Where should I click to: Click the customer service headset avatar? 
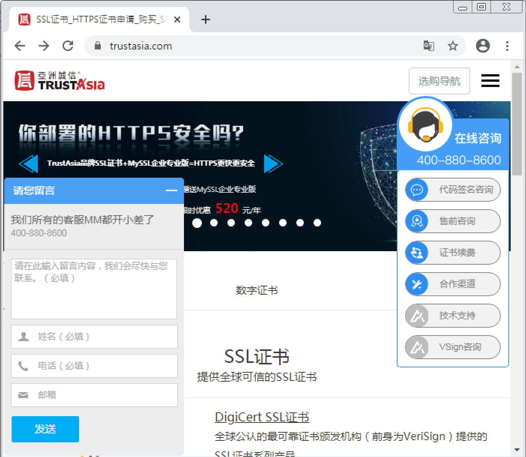425,125
